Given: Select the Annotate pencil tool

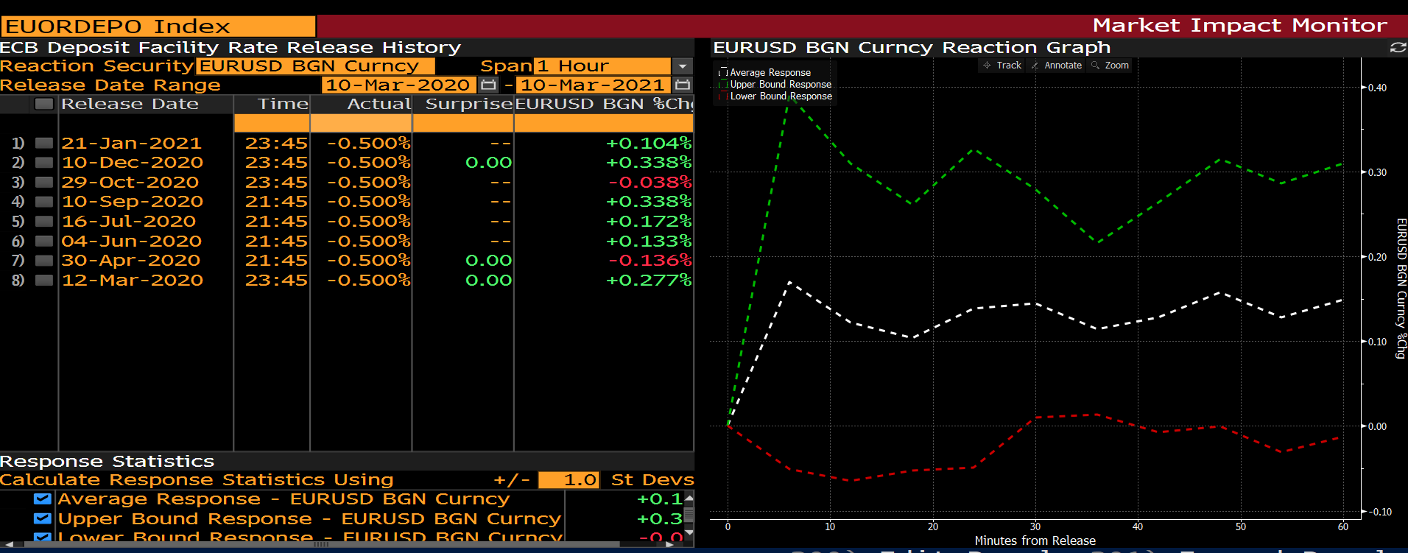Looking at the screenshot, I should tap(1056, 66).
